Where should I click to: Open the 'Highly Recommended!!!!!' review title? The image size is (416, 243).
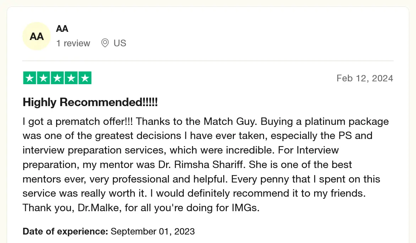90,103
